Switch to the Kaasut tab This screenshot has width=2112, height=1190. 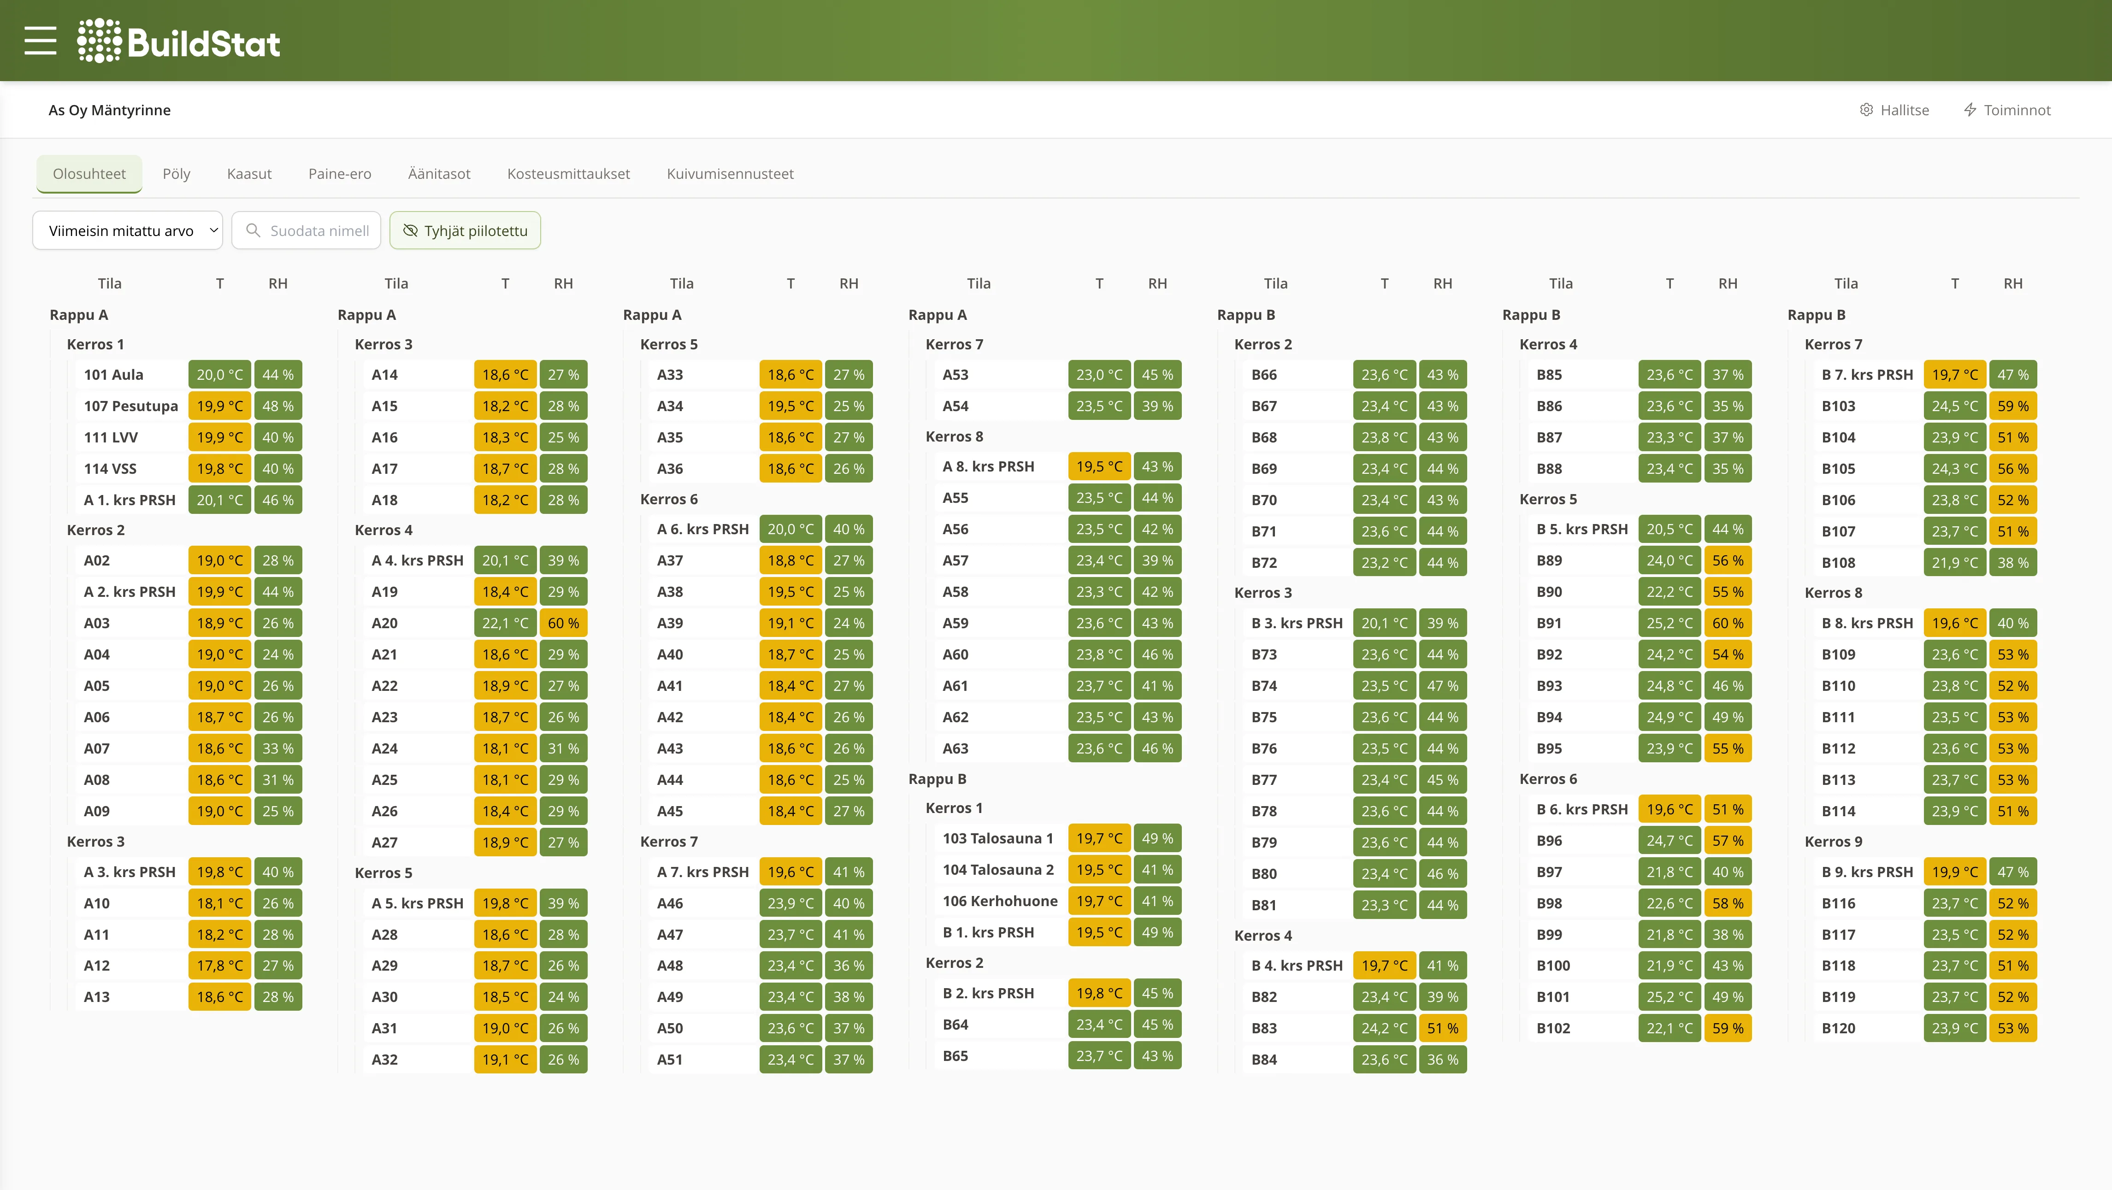coord(249,174)
